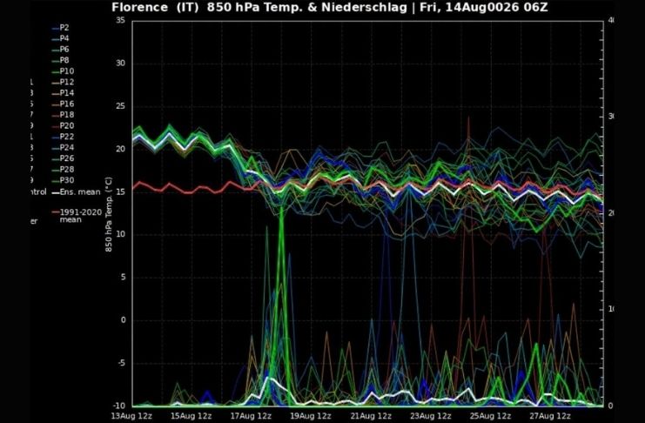645x423 pixels.
Task: Click the chart title starting with Florence (IT)
Action: [330, 7]
